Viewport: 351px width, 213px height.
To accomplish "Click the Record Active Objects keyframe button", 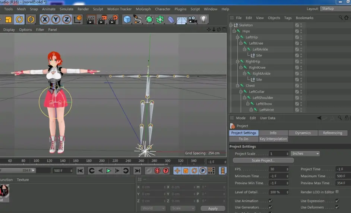I will [148, 171].
